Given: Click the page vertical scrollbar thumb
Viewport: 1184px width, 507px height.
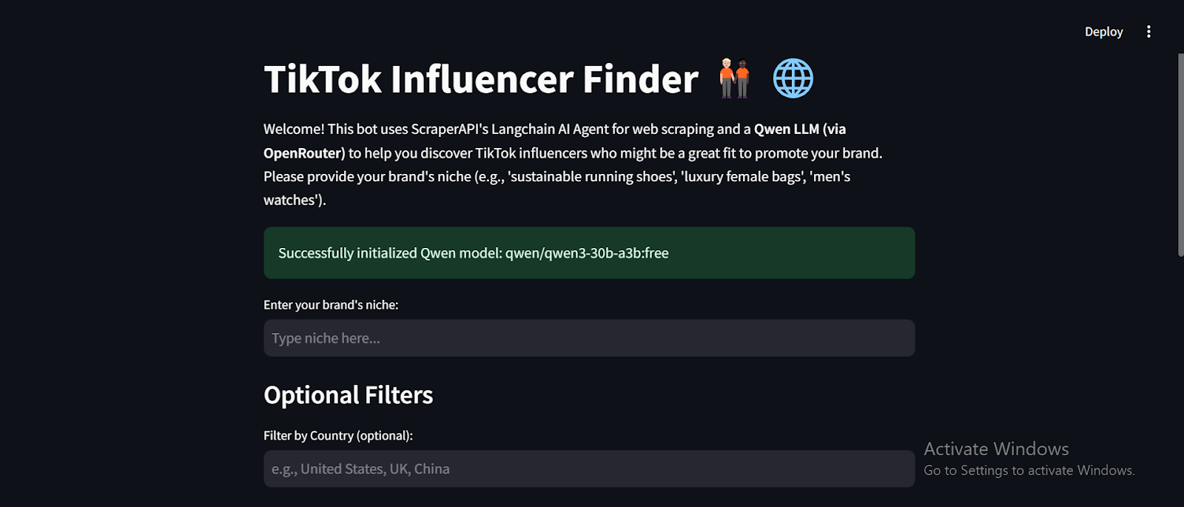Looking at the screenshot, I should 1180,155.
